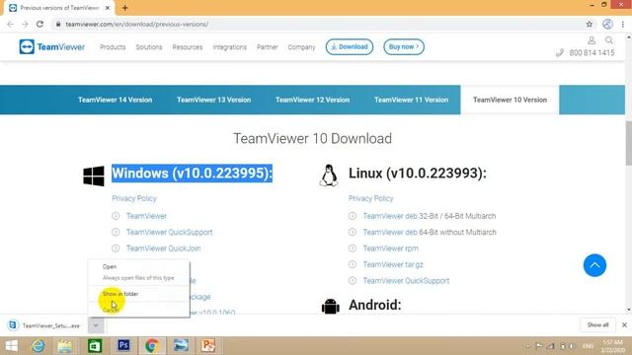Click the TeamViewer_Setup.exe file icon in download bar
The height and width of the screenshot is (355, 632).
click(x=13, y=325)
